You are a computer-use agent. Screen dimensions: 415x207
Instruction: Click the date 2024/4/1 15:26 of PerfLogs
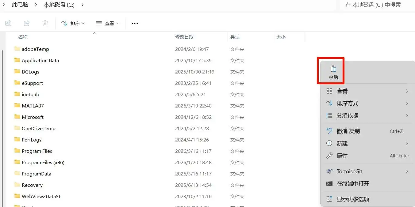coord(192,140)
